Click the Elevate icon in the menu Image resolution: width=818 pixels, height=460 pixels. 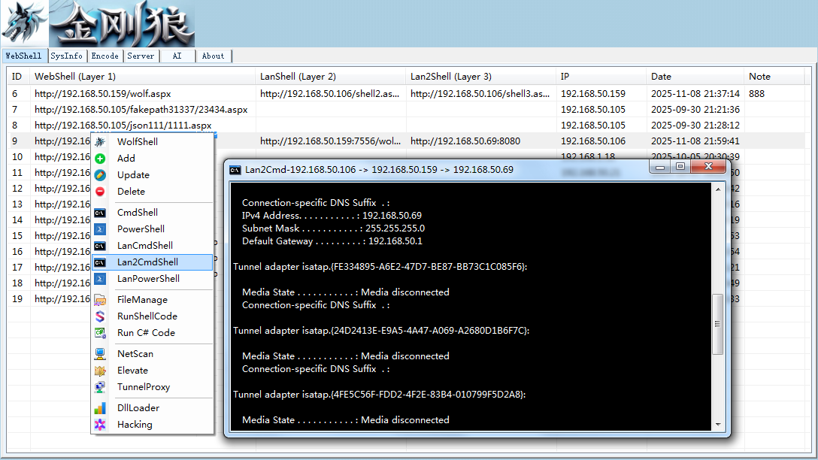[100, 371]
